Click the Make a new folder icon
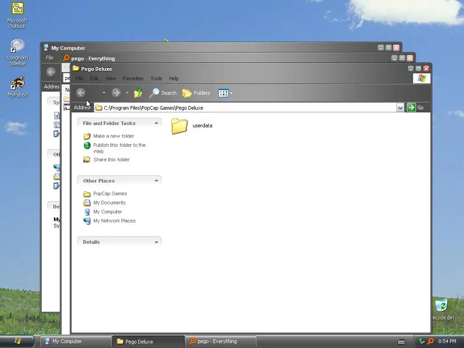Screen dimensions: 464x348 coord(87,136)
